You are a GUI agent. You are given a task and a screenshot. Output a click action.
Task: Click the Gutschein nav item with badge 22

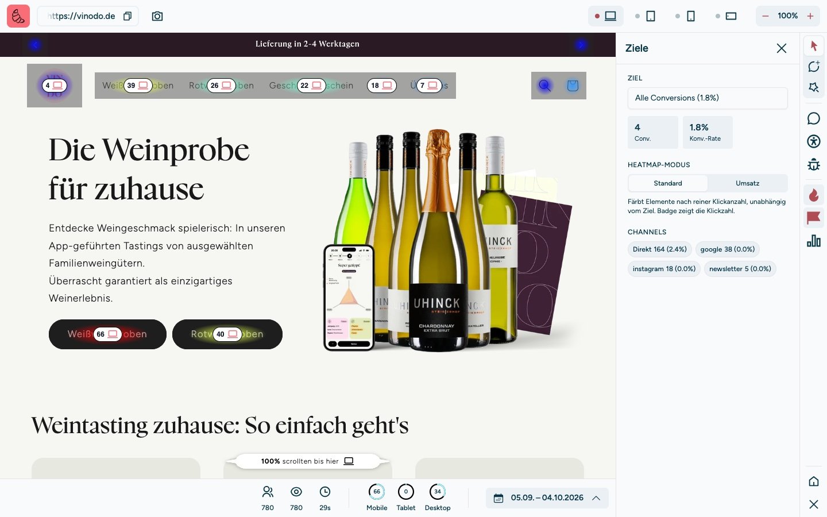311,86
